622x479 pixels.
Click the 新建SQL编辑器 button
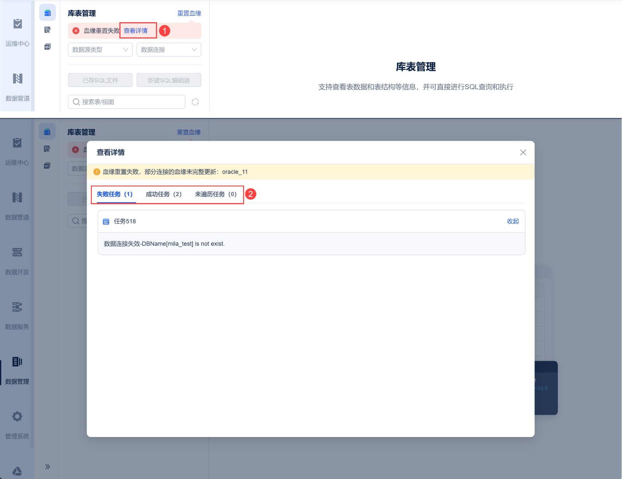click(x=169, y=80)
